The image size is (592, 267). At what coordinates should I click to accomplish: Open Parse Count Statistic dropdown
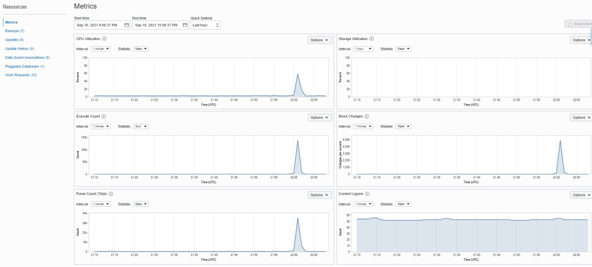click(x=141, y=204)
